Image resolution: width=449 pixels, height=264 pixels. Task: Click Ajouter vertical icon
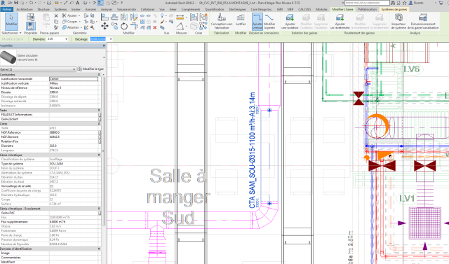257,22
